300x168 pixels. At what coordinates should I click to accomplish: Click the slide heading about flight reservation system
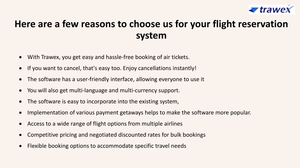click(x=151, y=29)
